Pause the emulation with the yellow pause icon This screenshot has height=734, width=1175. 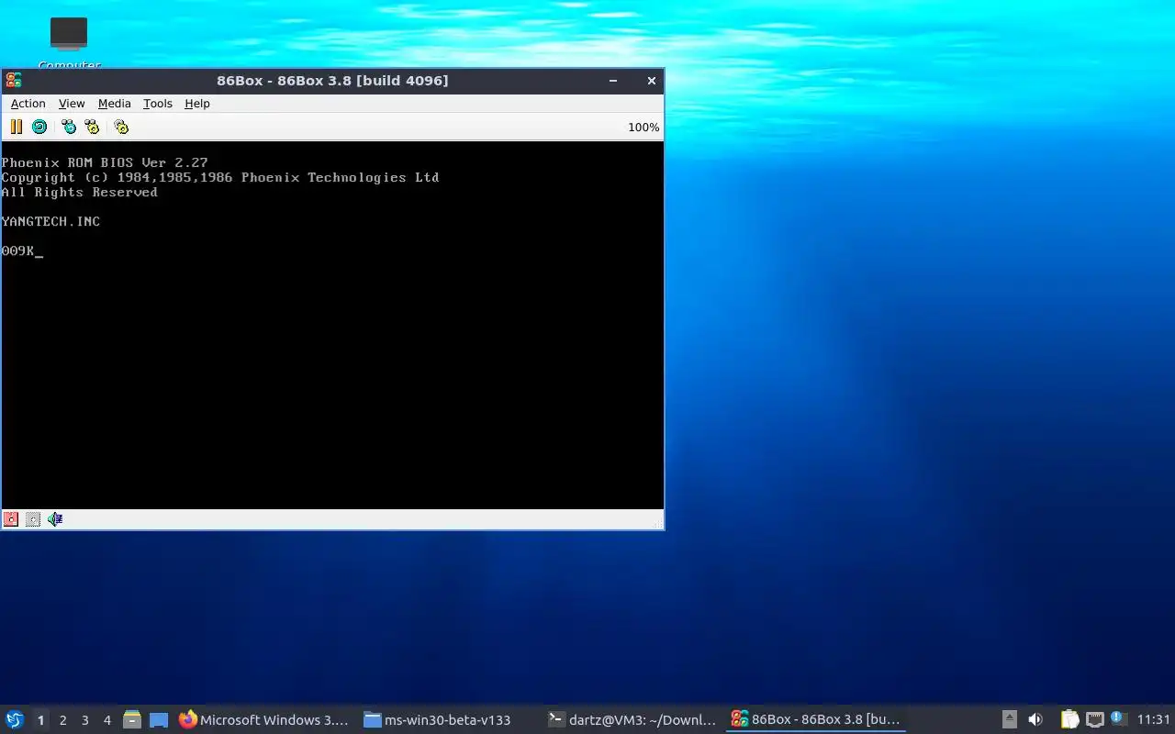16,127
